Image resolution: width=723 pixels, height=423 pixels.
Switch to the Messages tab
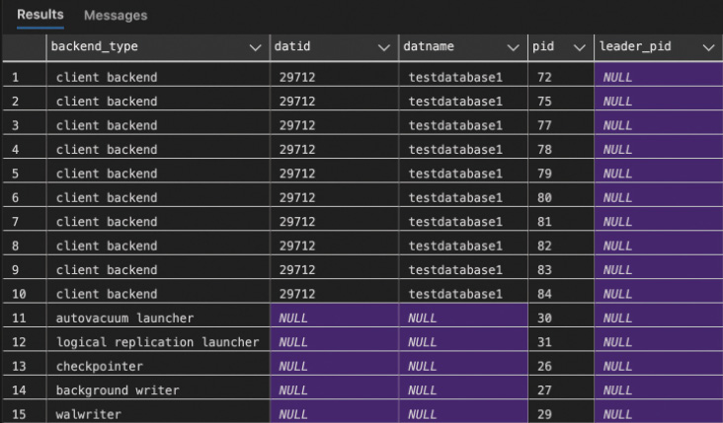pyautogui.click(x=116, y=16)
